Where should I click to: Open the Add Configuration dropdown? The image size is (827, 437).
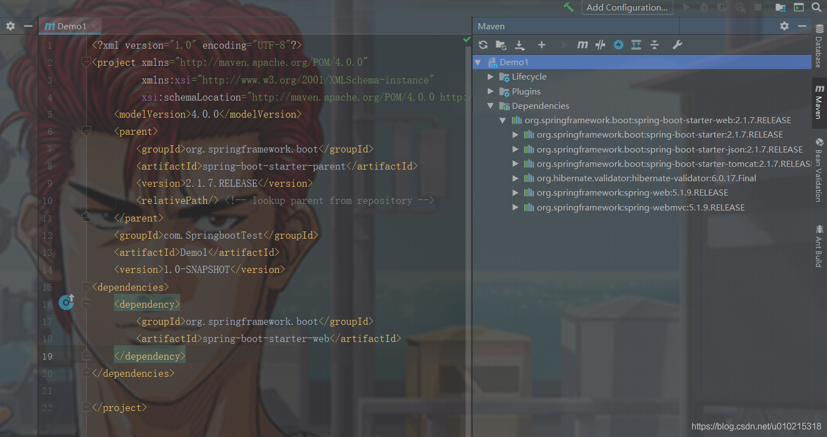click(627, 7)
